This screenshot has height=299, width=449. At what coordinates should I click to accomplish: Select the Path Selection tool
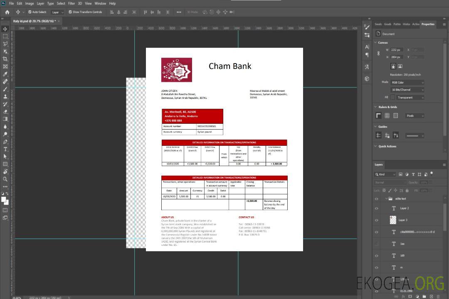pyautogui.click(x=5, y=157)
